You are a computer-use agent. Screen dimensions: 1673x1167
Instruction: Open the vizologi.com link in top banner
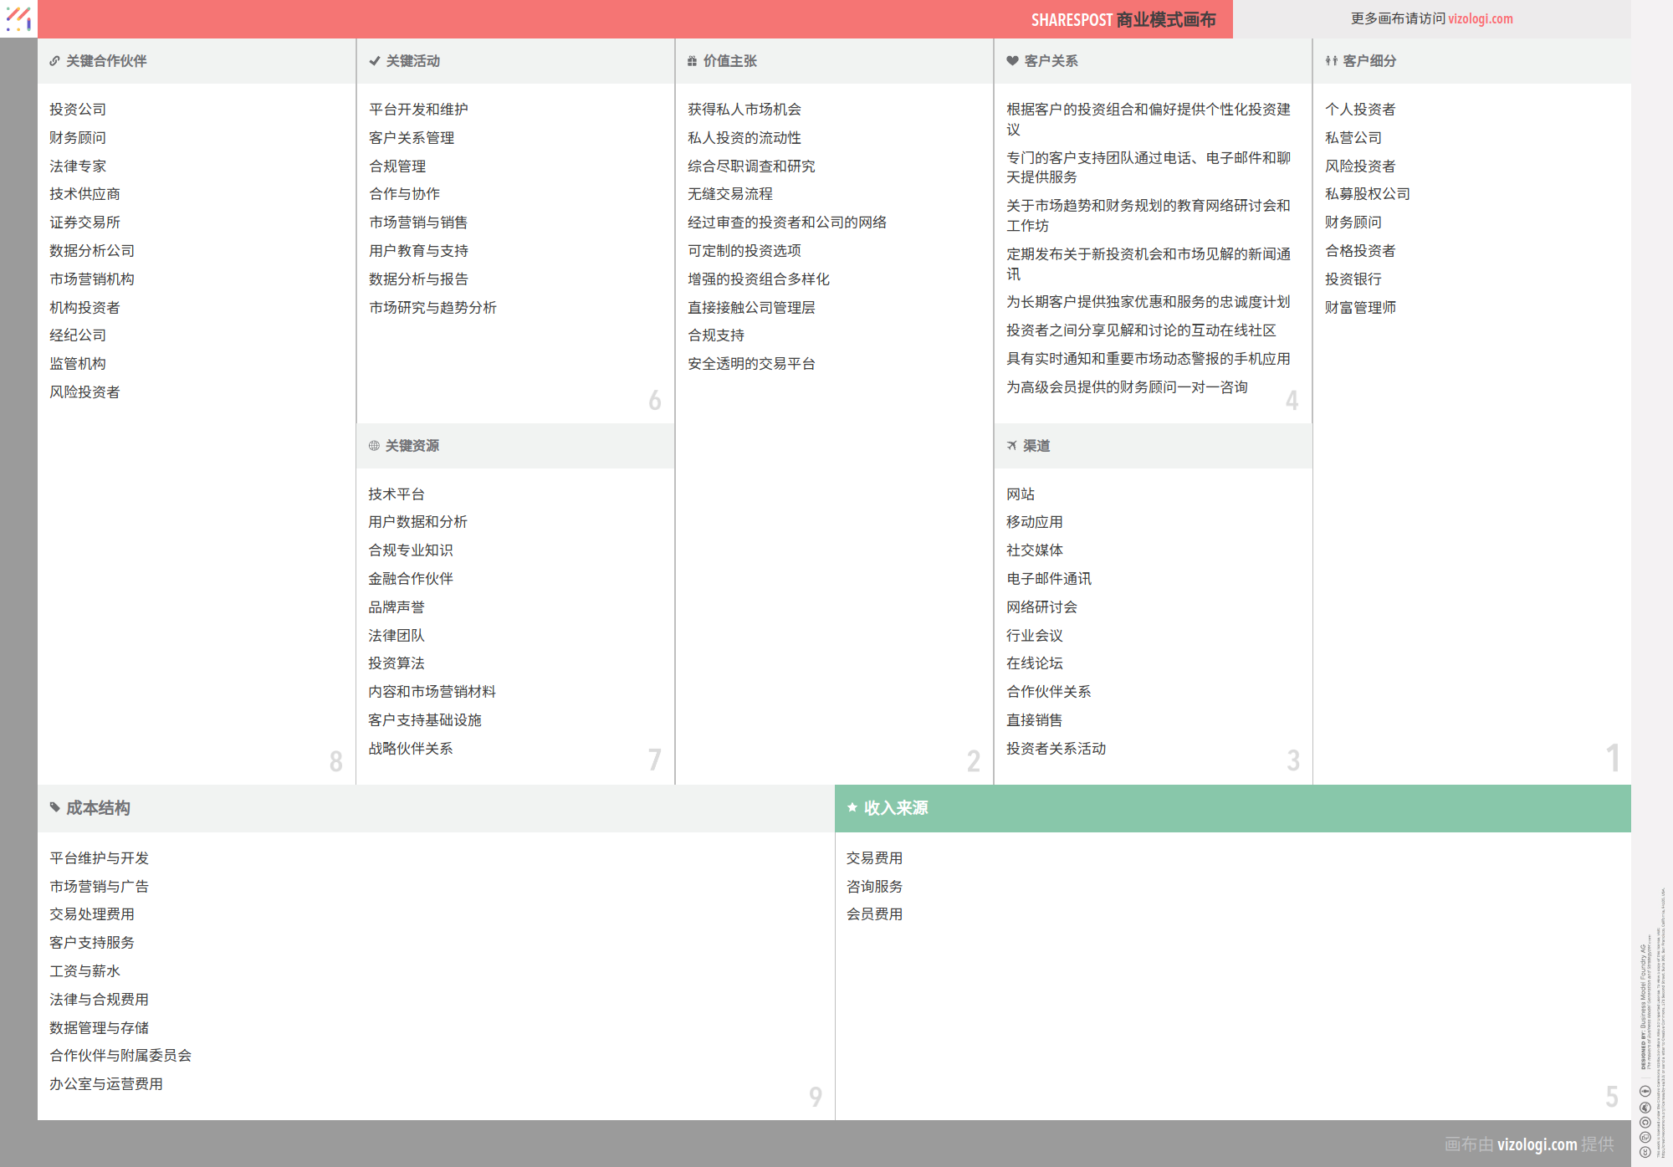click(1480, 18)
